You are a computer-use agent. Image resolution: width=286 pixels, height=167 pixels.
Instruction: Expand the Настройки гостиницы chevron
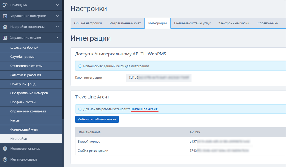(x=58, y=27)
